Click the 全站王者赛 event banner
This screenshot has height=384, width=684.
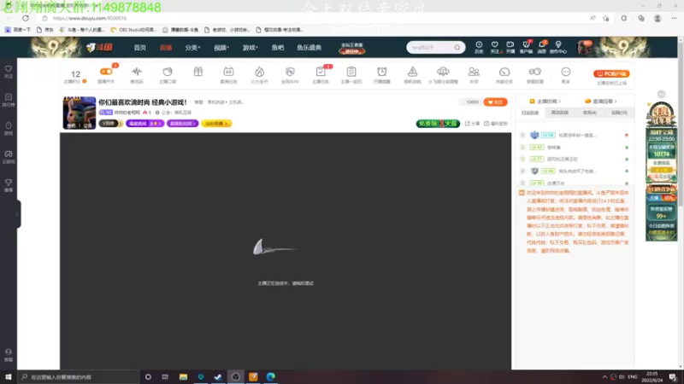coord(352,48)
